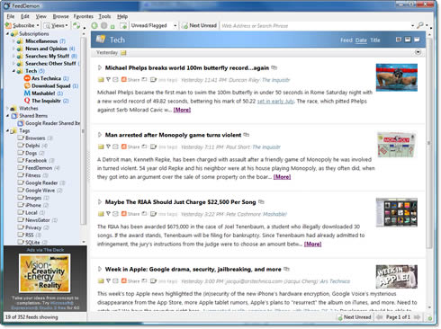
Task: Open the File menu
Action: point(11,16)
